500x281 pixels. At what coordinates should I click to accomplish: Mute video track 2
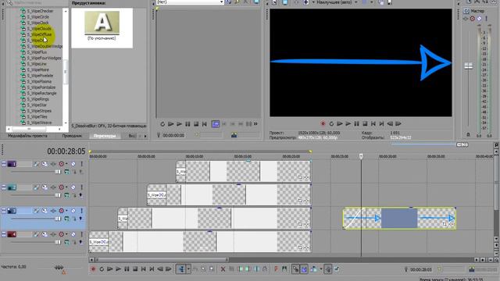(x=73, y=187)
